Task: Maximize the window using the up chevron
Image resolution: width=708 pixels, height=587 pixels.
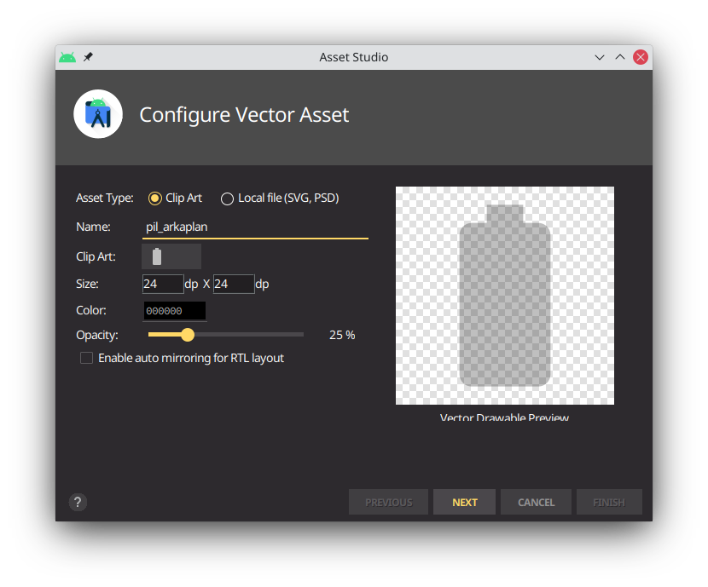Action: pos(620,57)
